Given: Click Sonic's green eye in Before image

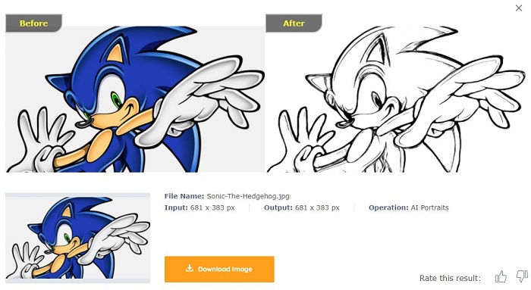Looking at the screenshot, I should point(117,101).
